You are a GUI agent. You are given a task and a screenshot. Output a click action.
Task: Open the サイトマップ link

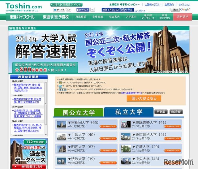184,5
